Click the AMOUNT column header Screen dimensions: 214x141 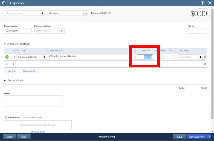[147, 51]
